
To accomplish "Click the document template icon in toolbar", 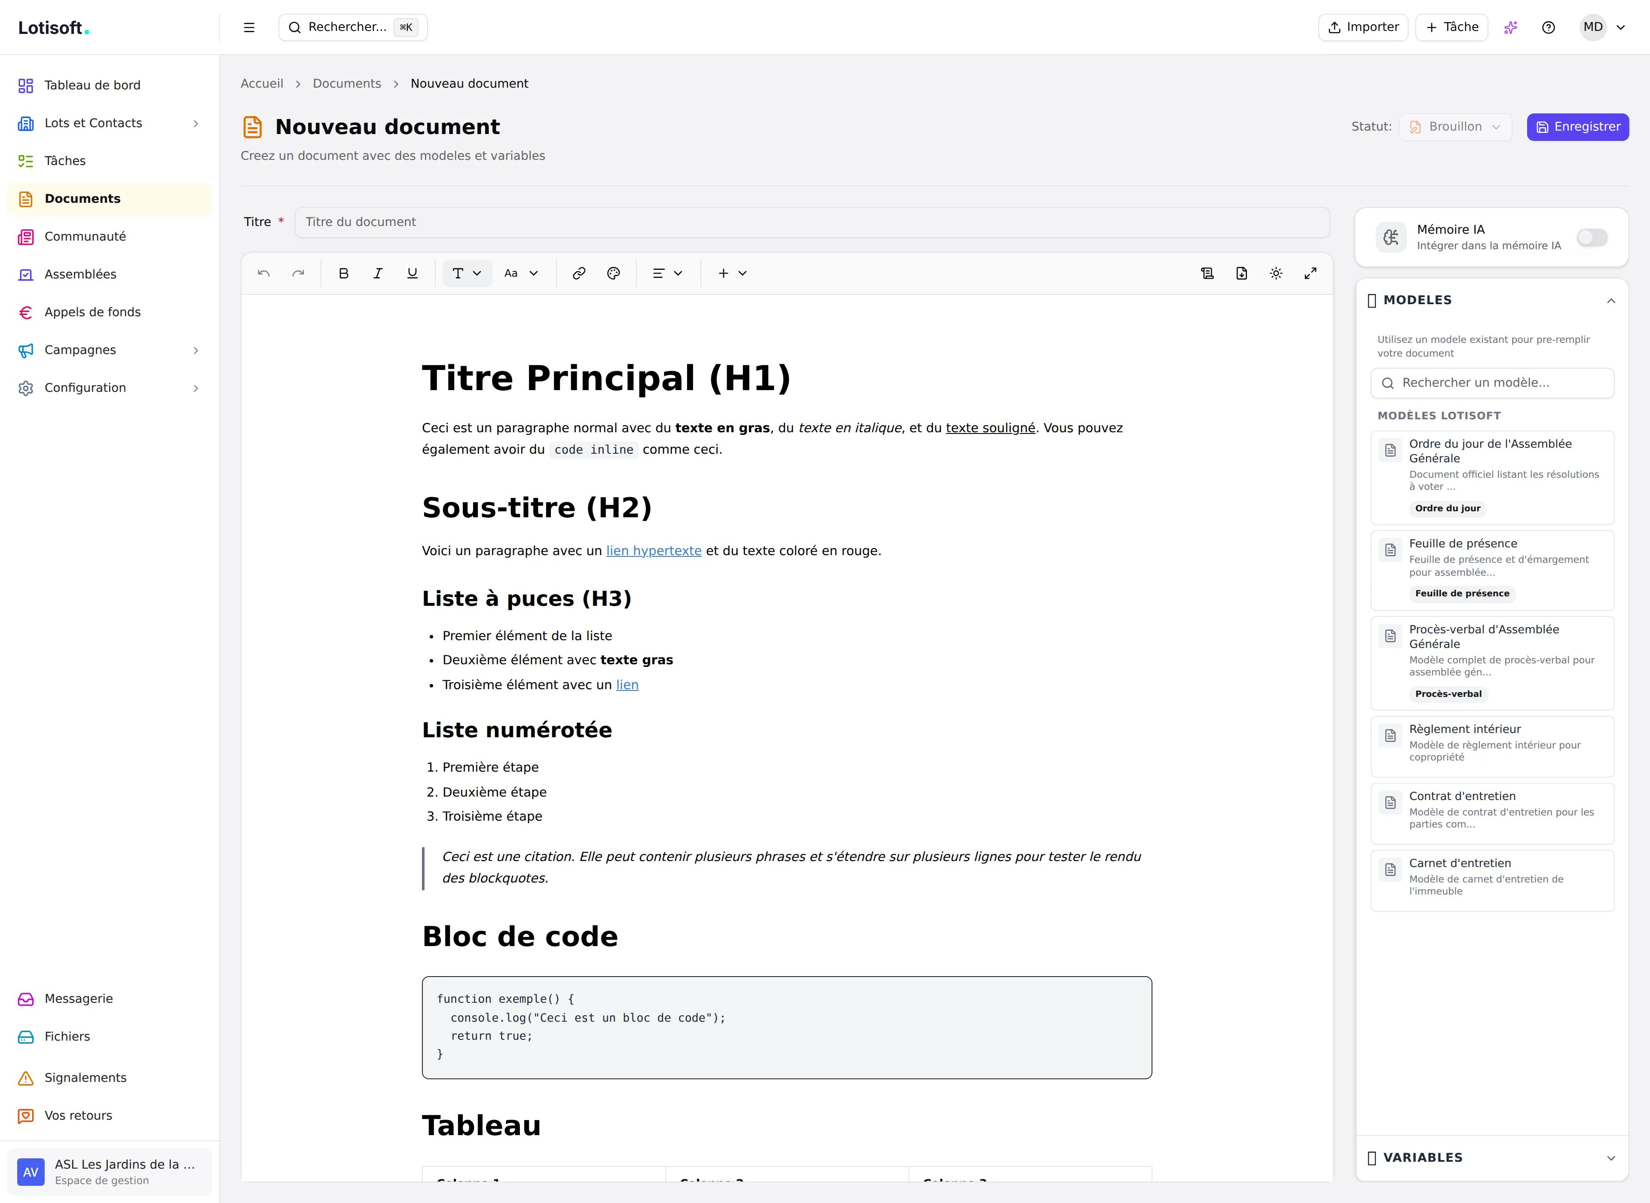I will (1207, 273).
